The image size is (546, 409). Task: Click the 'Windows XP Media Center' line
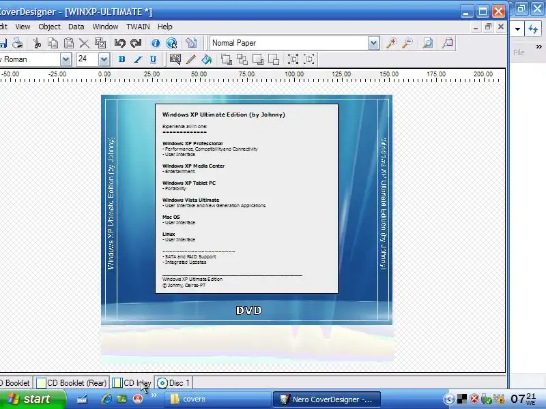(193, 166)
